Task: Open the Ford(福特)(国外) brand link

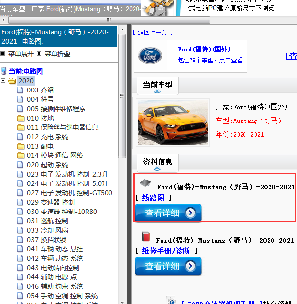Action: point(204,49)
